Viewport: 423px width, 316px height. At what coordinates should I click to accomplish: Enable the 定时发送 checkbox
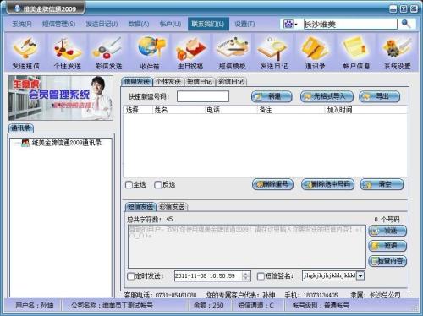(131, 276)
